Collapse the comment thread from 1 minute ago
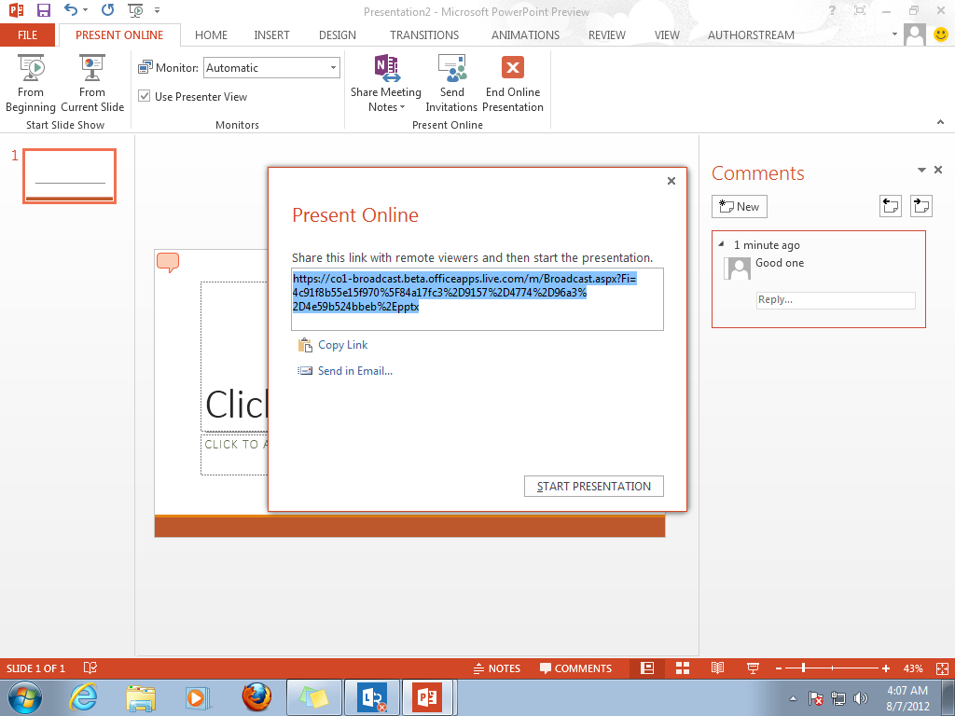The width and height of the screenshot is (955, 716). click(720, 244)
